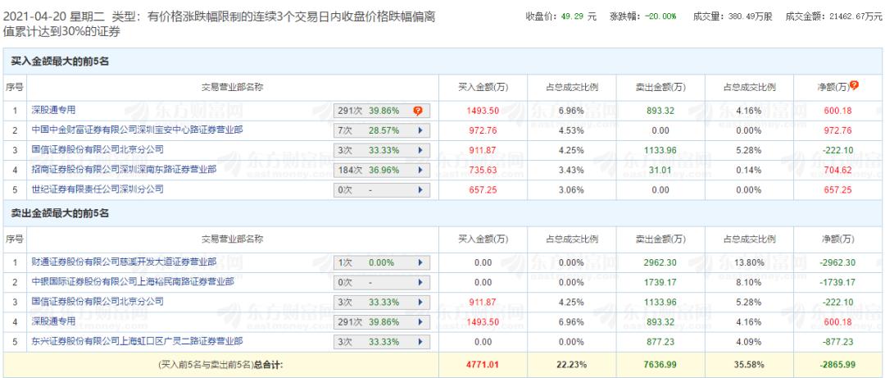The image size is (885, 378).
Task: Click arrow icon for 东兴证券 row
Action: coord(420,342)
